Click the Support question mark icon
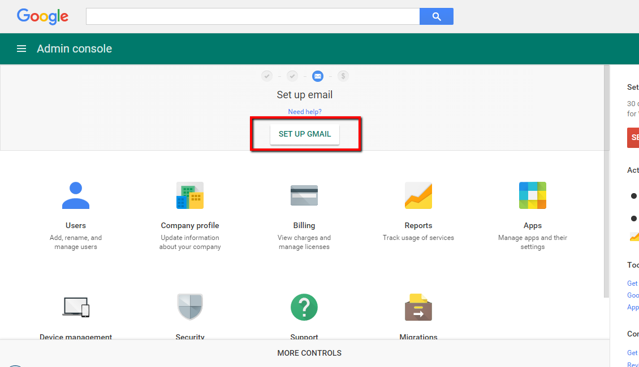This screenshot has height=367, width=639. click(x=304, y=307)
